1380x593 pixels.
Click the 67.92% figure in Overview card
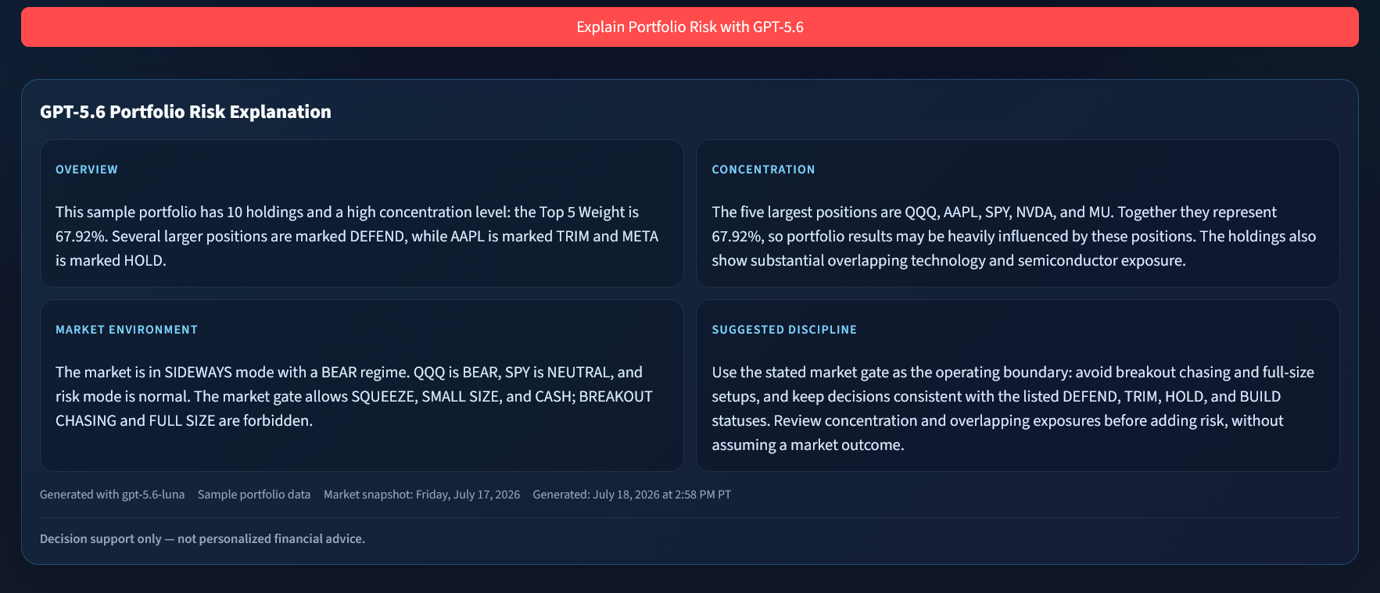[x=81, y=236]
